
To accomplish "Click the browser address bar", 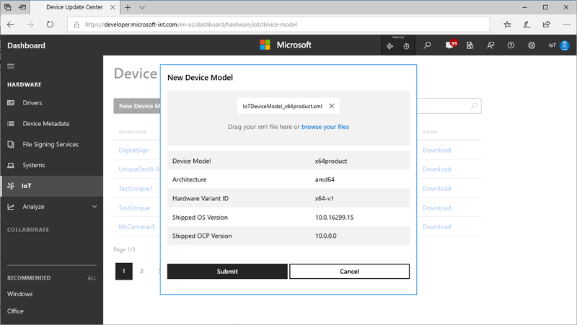I will tap(278, 25).
